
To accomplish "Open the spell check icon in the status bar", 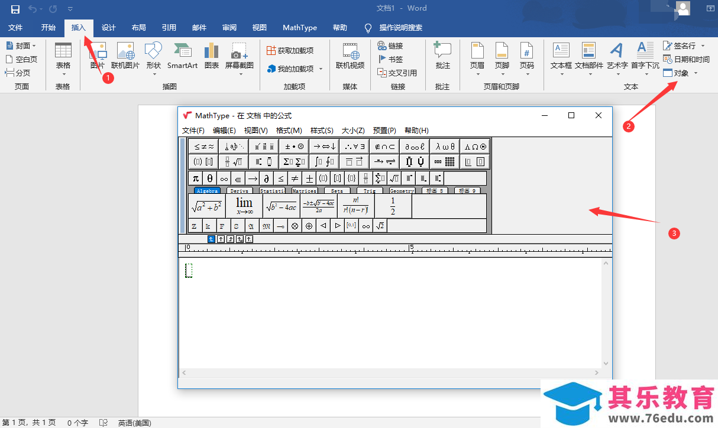I will click(104, 423).
